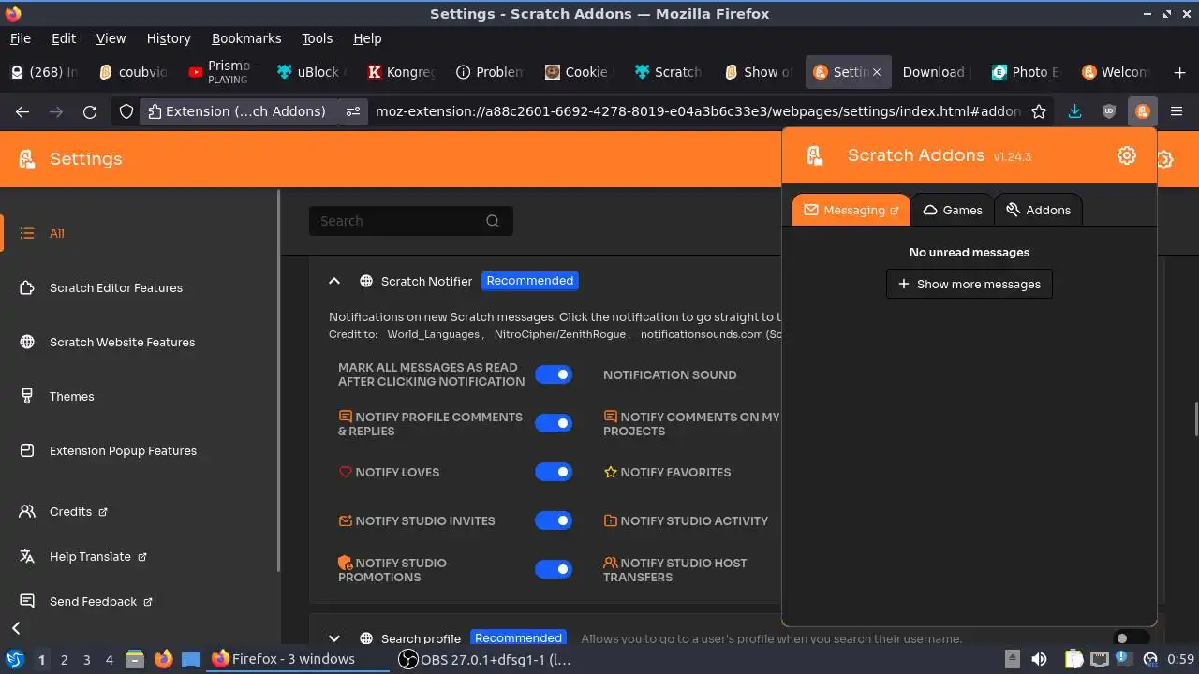
Task: Click the Search profile globe icon
Action: [366, 638]
